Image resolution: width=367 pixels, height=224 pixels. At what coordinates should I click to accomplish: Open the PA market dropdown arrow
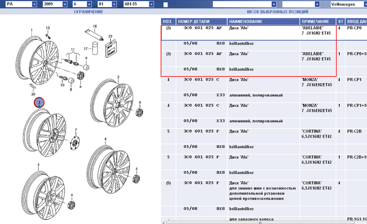(x=35, y=4)
